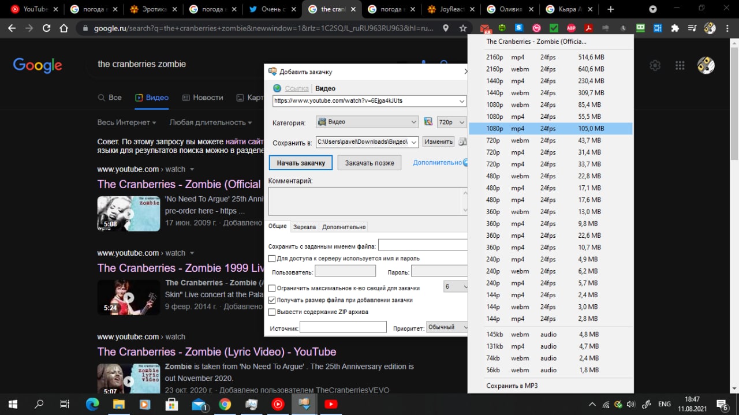Open a new Chrome tab with plus

coord(611,9)
